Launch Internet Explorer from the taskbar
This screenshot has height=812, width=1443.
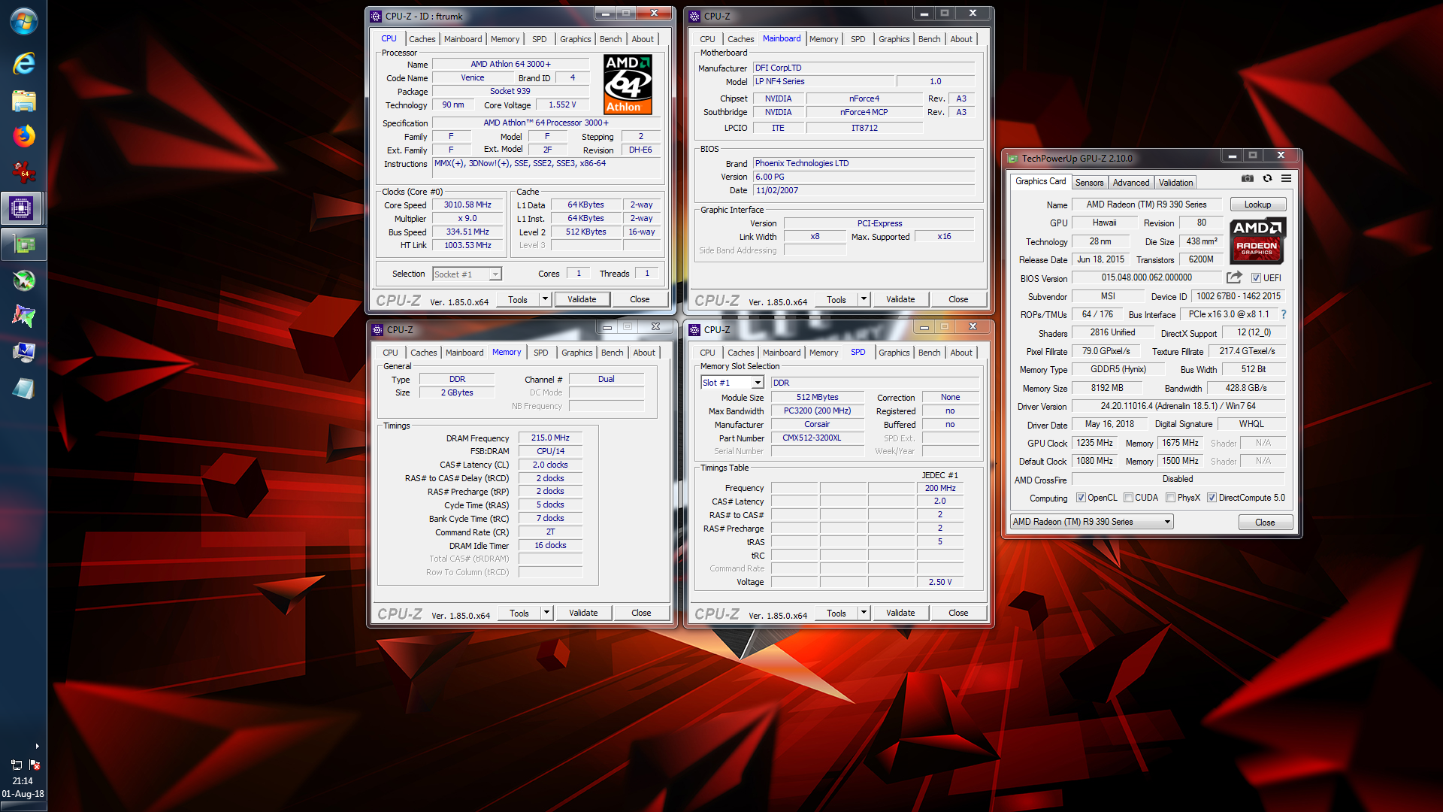23,63
